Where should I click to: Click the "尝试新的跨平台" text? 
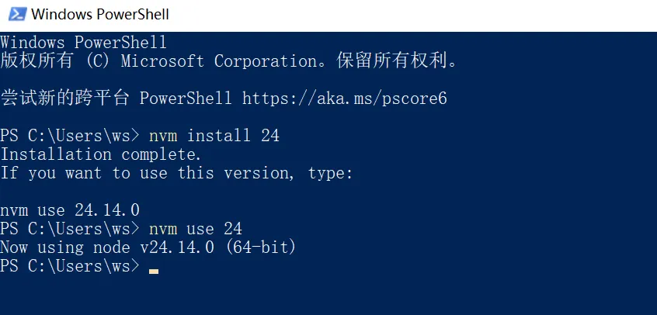tap(64, 99)
